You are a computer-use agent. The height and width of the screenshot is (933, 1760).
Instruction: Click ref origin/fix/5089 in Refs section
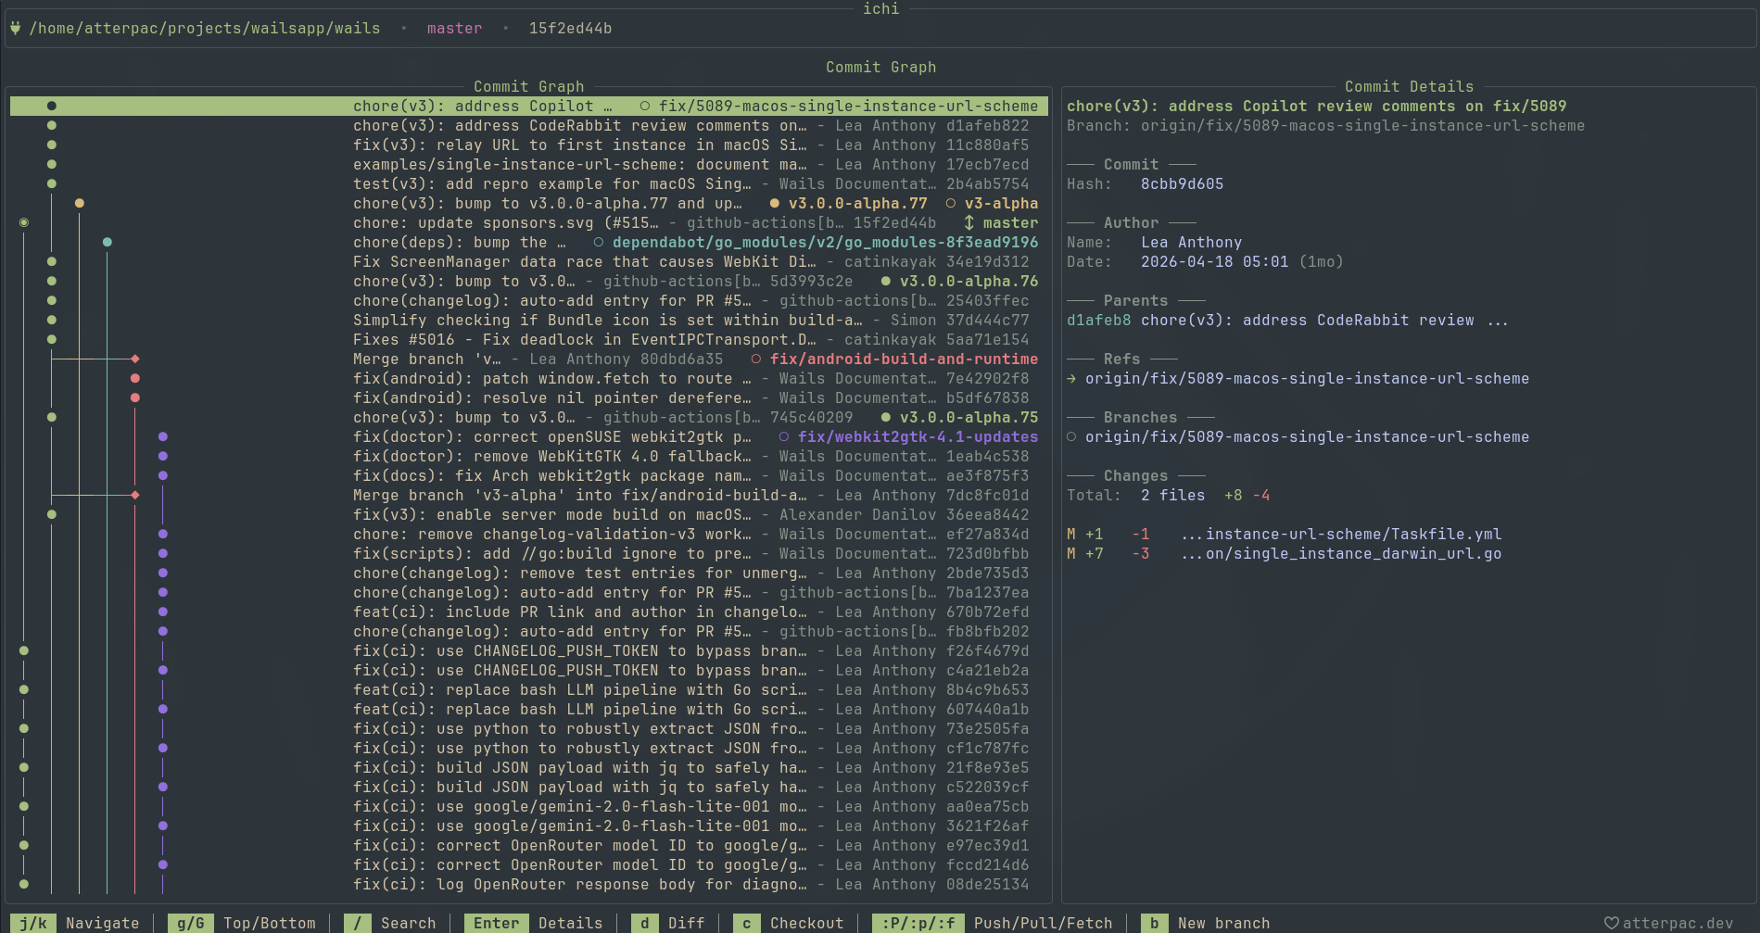tap(1307, 378)
